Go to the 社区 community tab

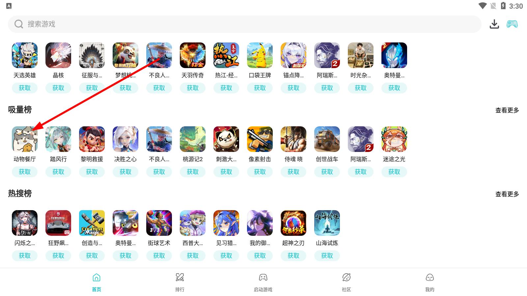coord(347,282)
